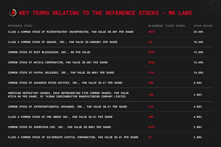Image resolution: width=221 pixels, height=147 pixels.
Task: Select the CME Group Inc. stock description
Action: tap(60, 117)
